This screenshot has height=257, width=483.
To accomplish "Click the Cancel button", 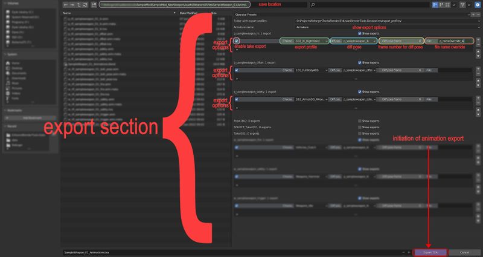I will (464, 252).
